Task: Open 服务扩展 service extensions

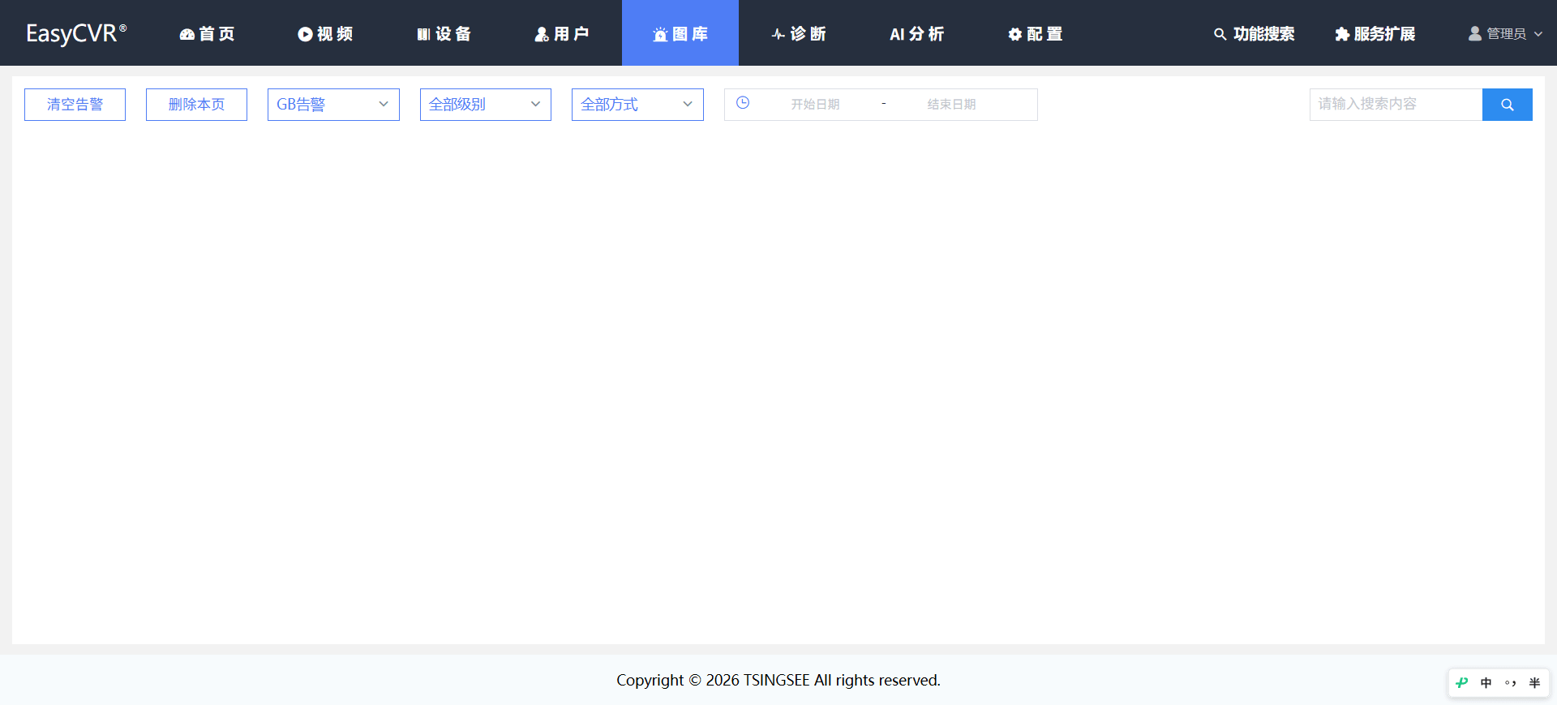Action: [x=1375, y=33]
